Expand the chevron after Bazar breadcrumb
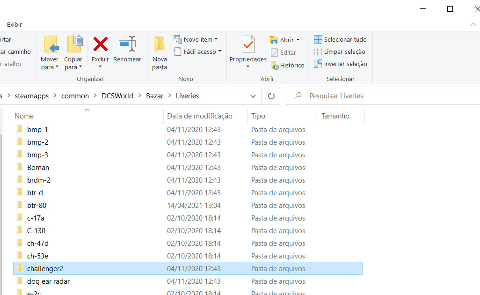 pyautogui.click(x=170, y=96)
